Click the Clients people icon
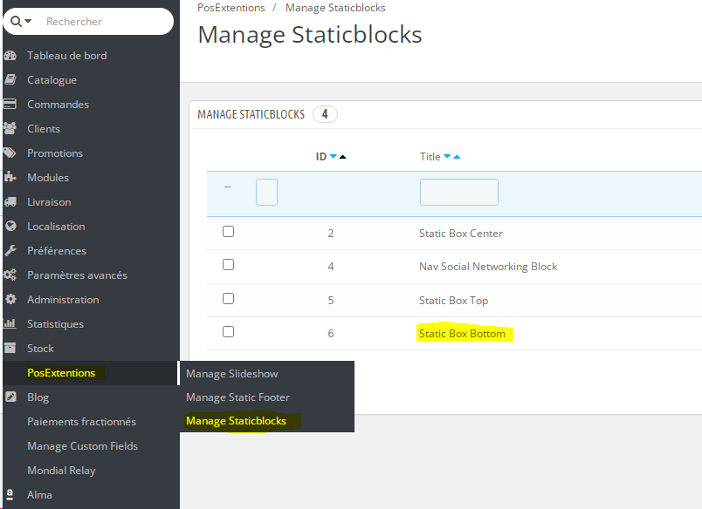 10,129
